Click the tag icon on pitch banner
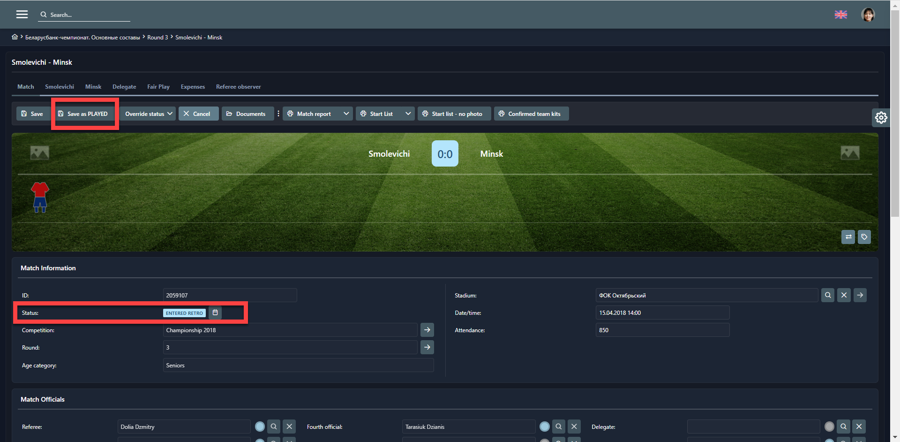This screenshot has height=442, width=900. coord(864,237)
